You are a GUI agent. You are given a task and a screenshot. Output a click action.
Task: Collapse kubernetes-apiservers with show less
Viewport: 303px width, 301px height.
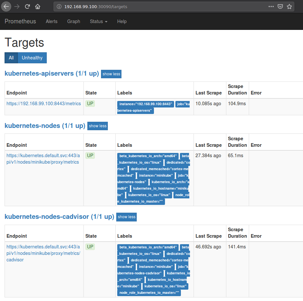click(111, 74)
